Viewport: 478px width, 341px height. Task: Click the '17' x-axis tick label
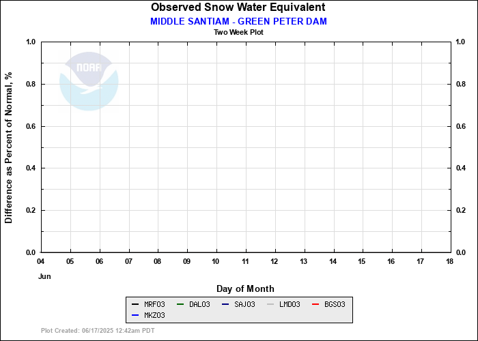pyautogui.click(x=421, y=261)
